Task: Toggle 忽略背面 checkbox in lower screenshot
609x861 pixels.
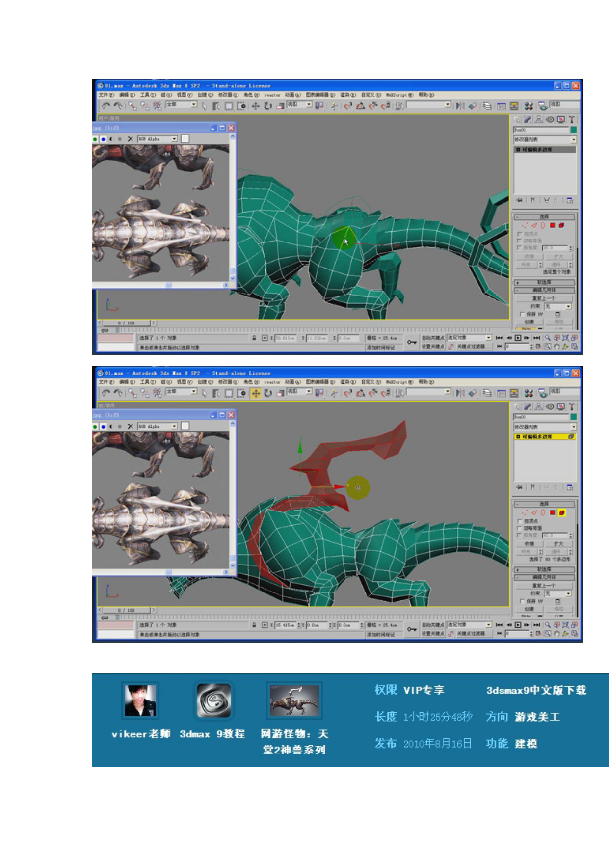Action: [520, 528]
